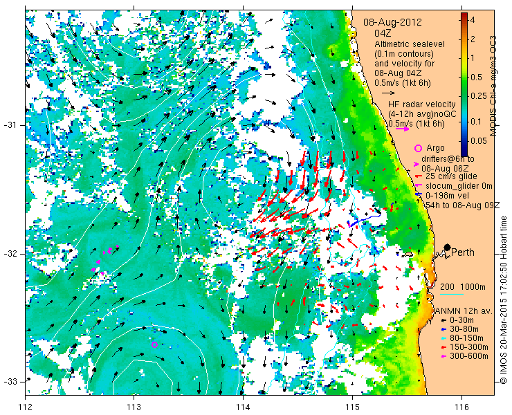
Task: Click the latitude axis label -31
Action: point(10,125)
